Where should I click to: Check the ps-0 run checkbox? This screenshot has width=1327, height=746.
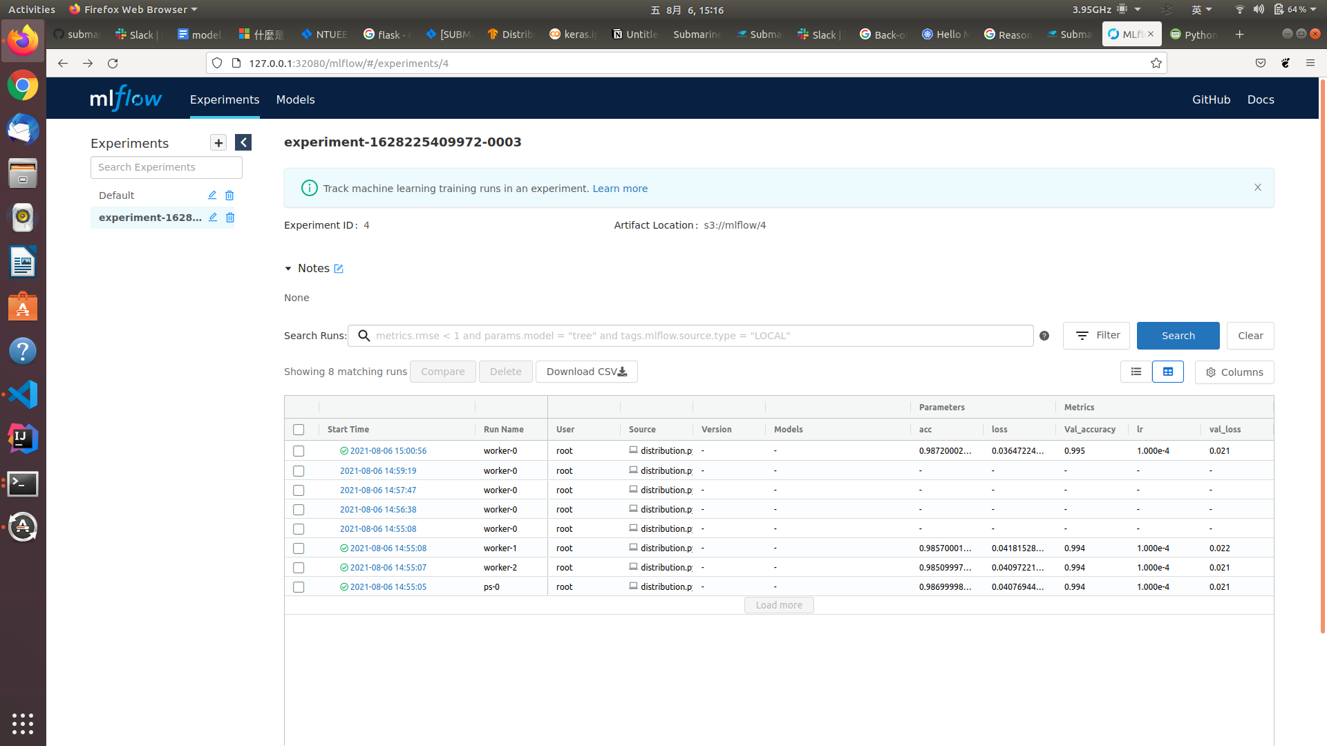299,586
